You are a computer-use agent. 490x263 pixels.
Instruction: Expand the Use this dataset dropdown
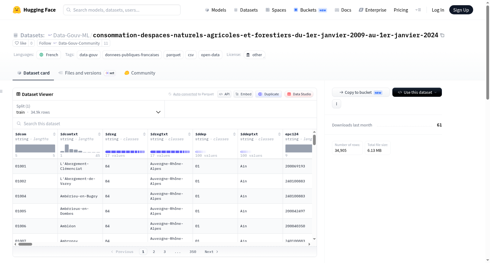(417, 92)
